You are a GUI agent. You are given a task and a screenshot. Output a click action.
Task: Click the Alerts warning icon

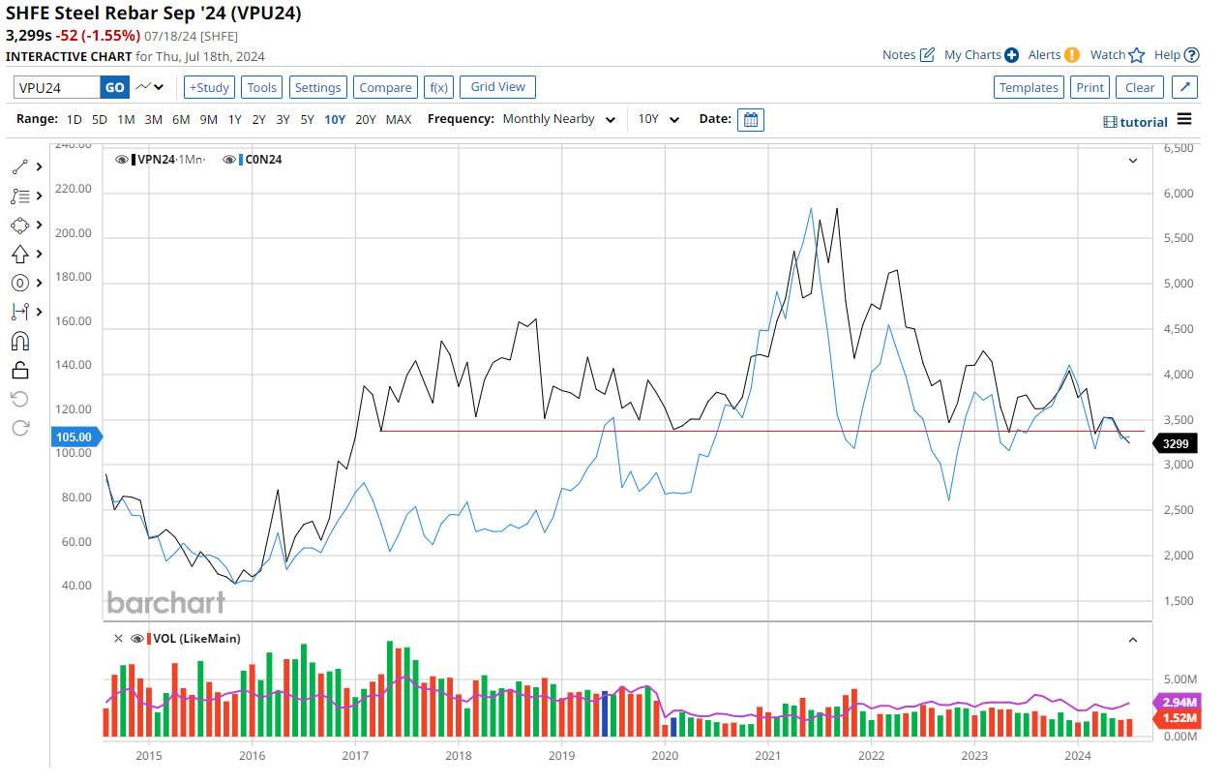[x=1072, y=55]
